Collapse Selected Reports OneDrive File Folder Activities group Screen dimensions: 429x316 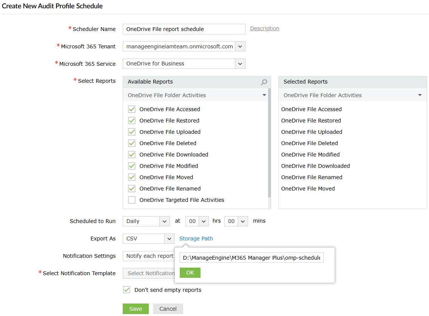point(420,95)
